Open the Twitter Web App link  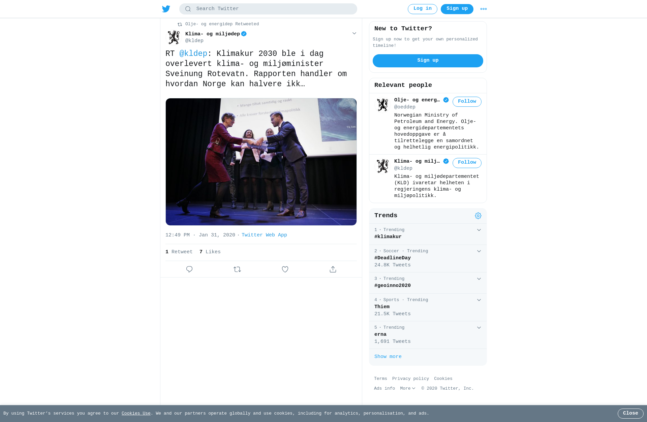pyautogui.click(x=264, y=235)
